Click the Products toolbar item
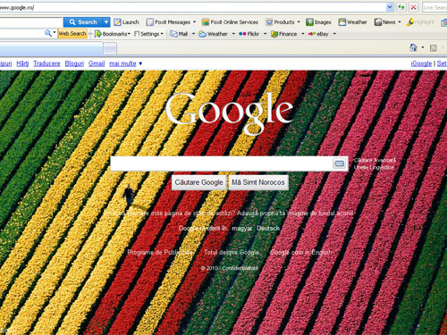 coord(280,22)
